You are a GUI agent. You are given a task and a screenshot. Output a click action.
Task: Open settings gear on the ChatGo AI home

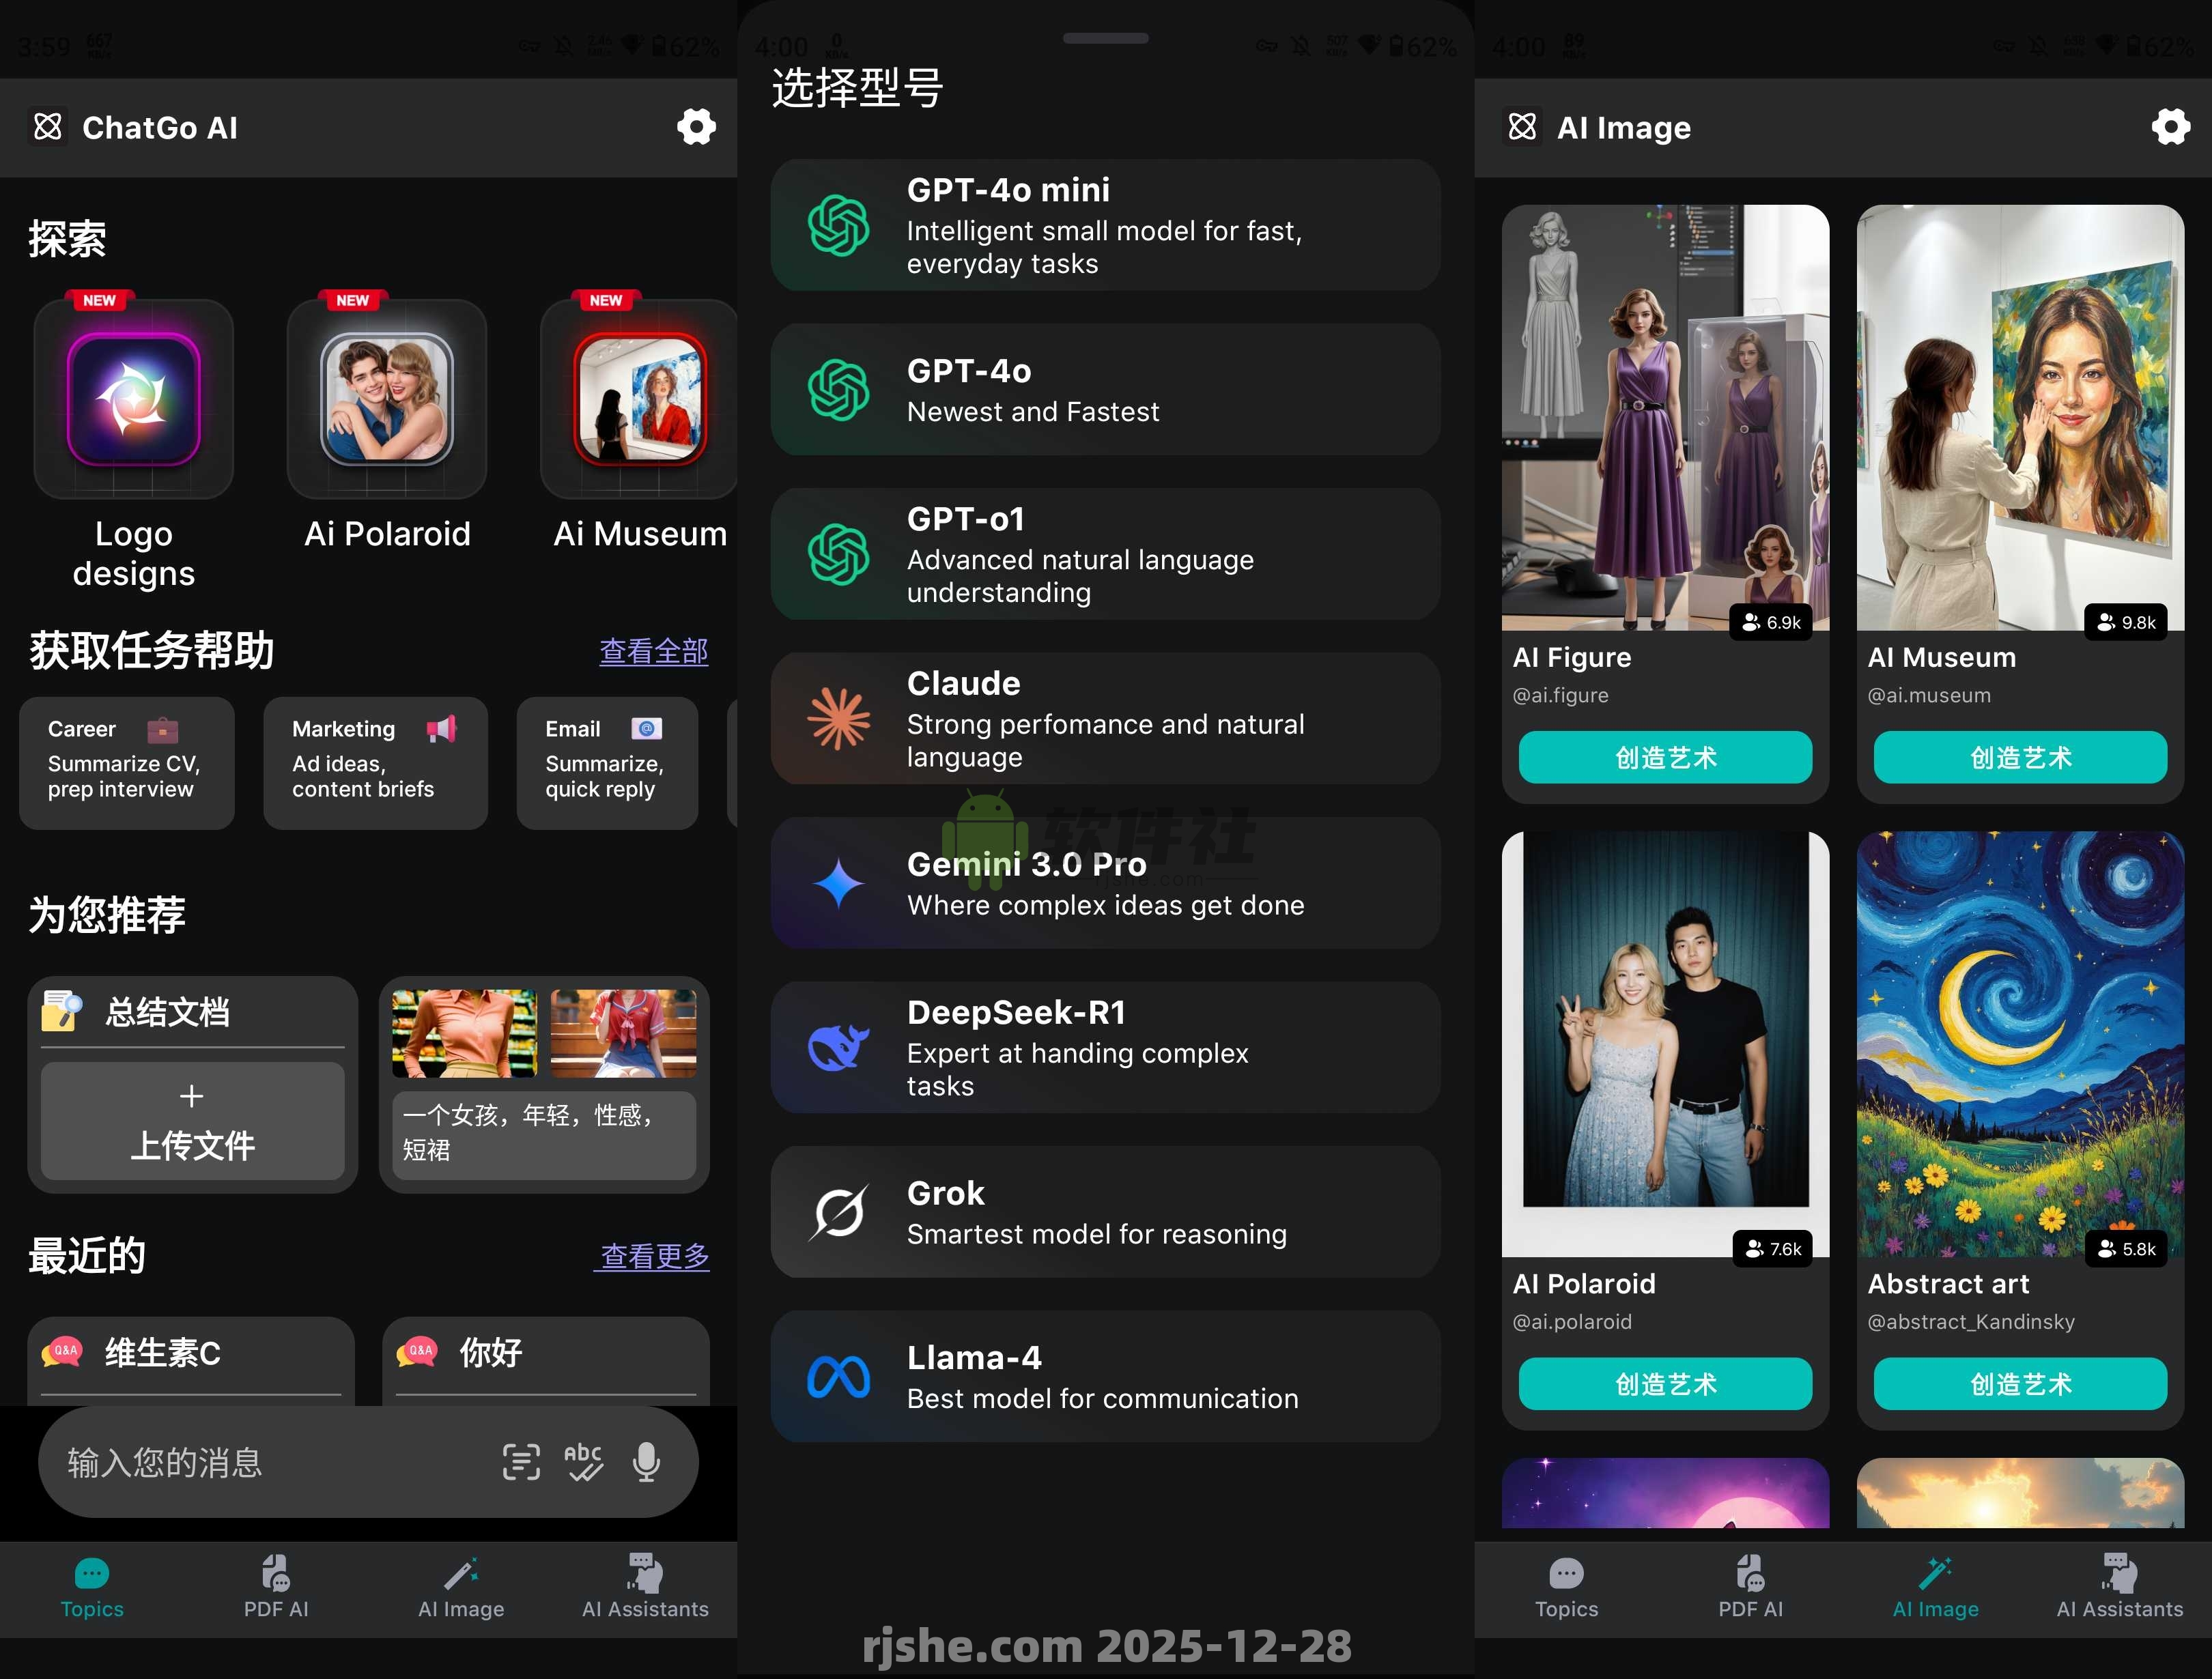pos(697,127)
